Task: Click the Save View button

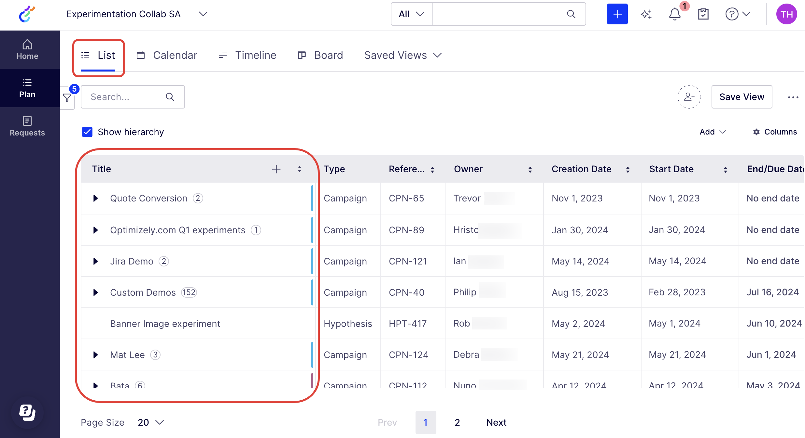Action: pyautogui.click(x=741, y=97)
